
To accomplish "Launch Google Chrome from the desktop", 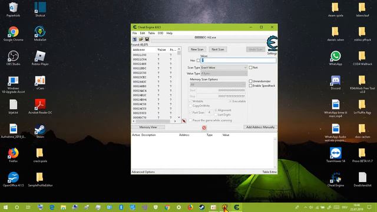I will tap(13, 34).
